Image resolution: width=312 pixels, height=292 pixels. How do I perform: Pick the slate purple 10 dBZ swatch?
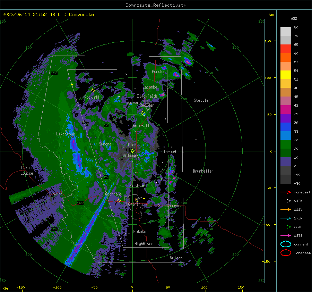pyautogui.click(x=286, y=161)
